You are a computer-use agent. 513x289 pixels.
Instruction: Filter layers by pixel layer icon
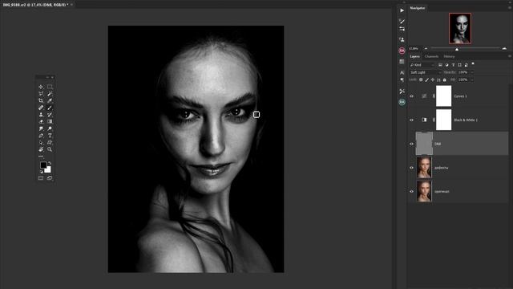tap(440, 65)
